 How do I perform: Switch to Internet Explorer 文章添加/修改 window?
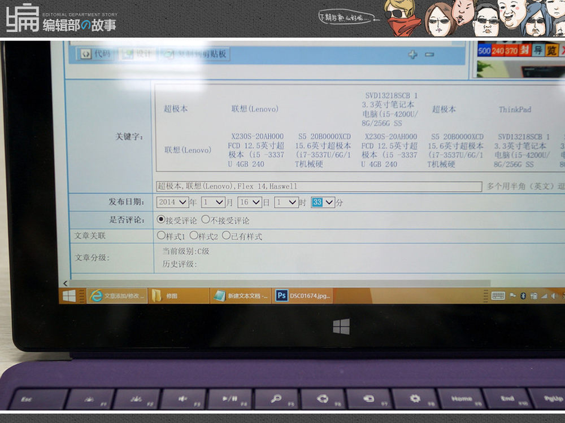[117, 296]
